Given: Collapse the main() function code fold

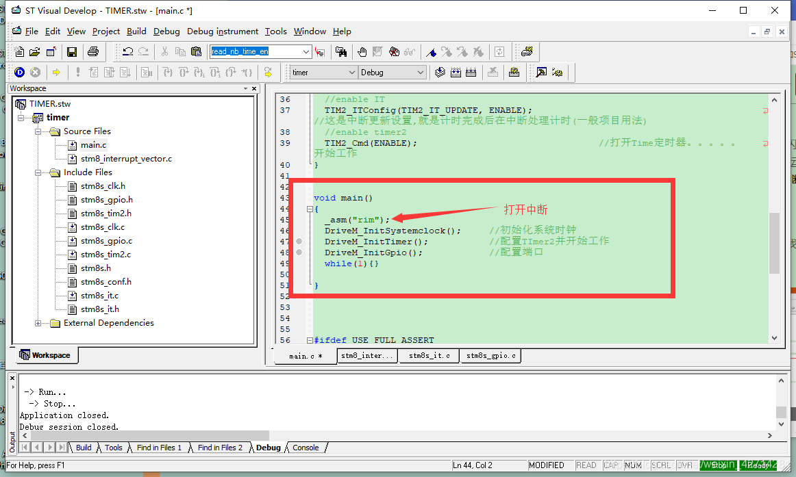Looking at the screenshot, I should (310, 209).
